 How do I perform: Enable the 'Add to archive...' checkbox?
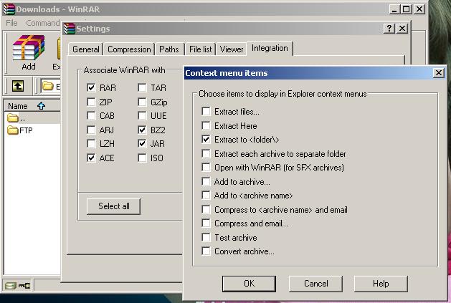tap(206, 181)
